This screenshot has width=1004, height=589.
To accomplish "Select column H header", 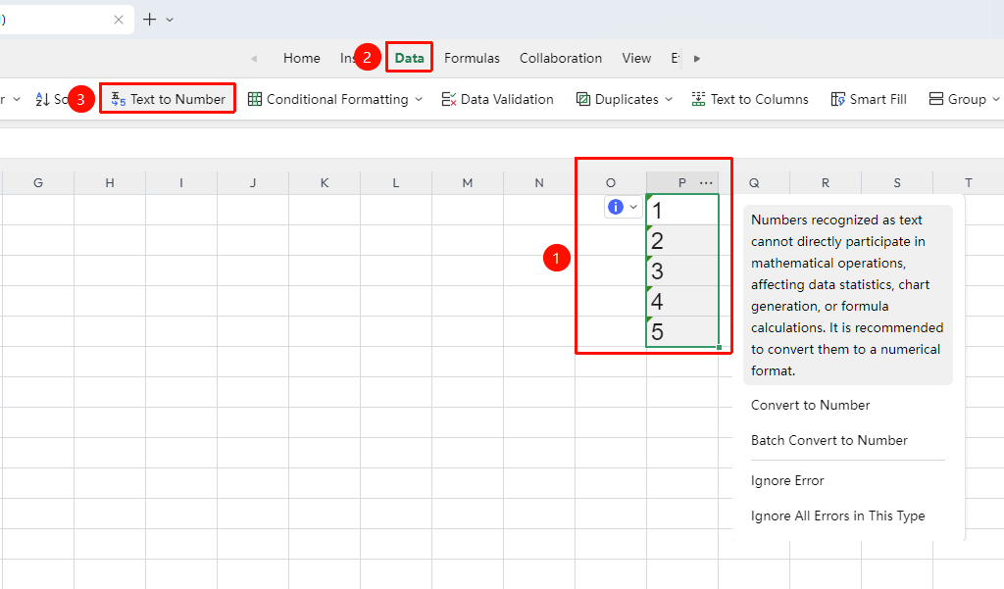I will tap(110, 183).
